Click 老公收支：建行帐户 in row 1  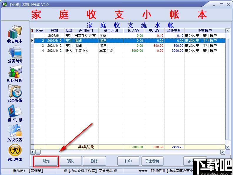[x=205, y=36]
